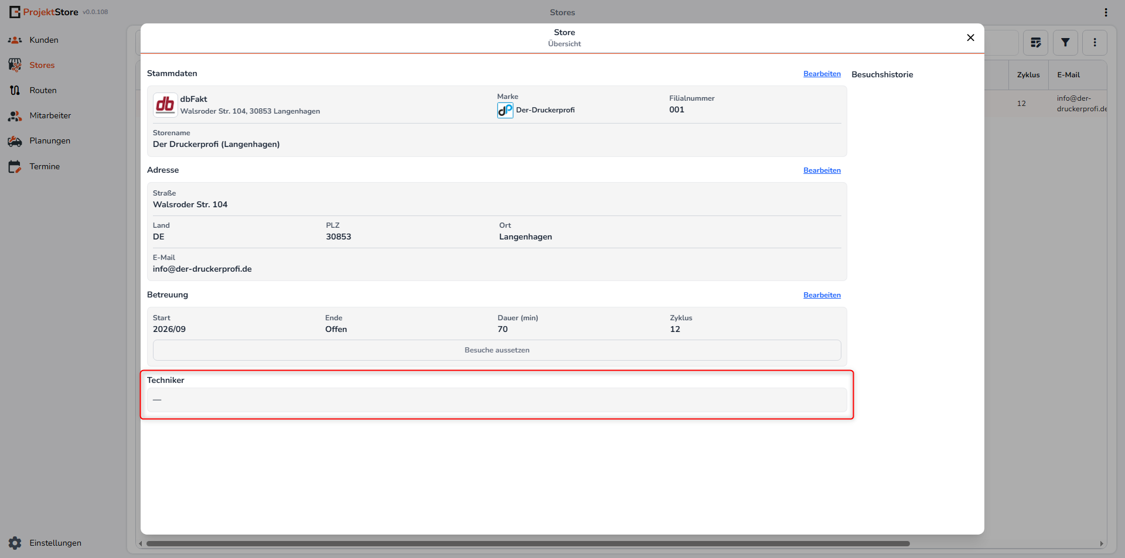
Task: Go to Mitarbeiter menu label
Action: (50, 115)
